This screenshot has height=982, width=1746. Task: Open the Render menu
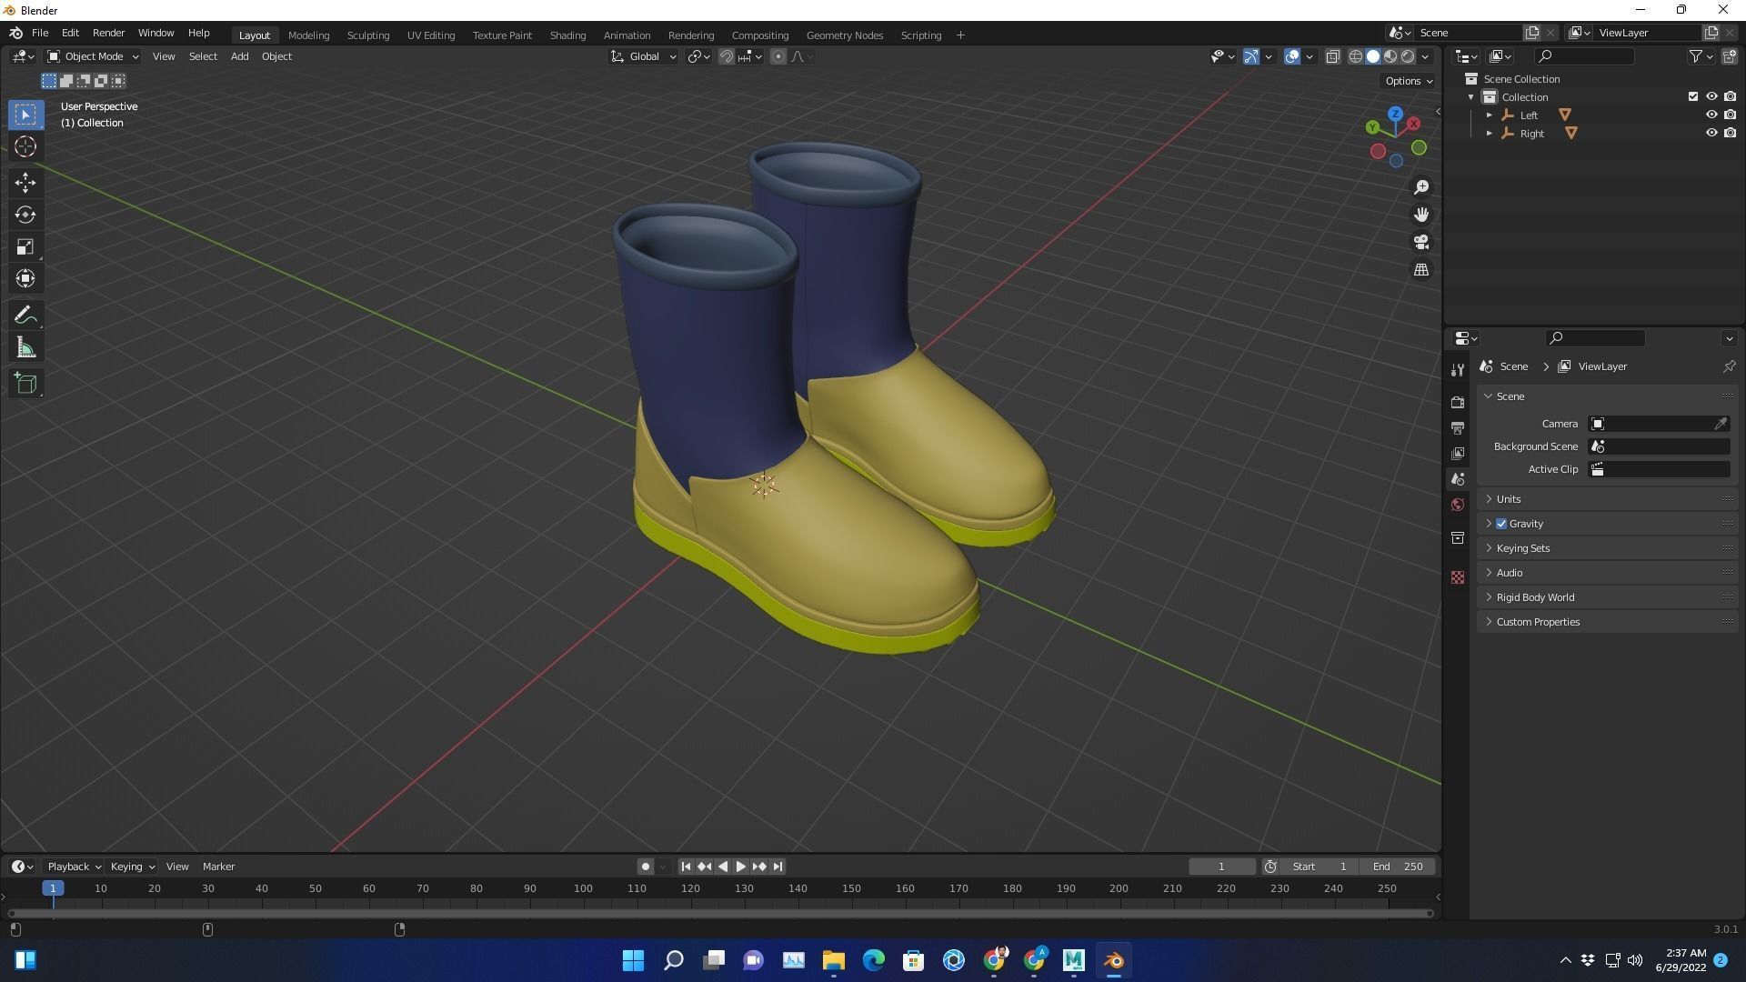(x=108, y=33)
